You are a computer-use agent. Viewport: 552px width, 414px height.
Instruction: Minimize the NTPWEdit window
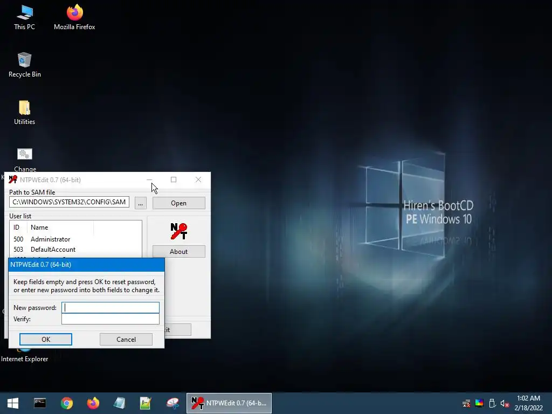[x=149, y=180]
